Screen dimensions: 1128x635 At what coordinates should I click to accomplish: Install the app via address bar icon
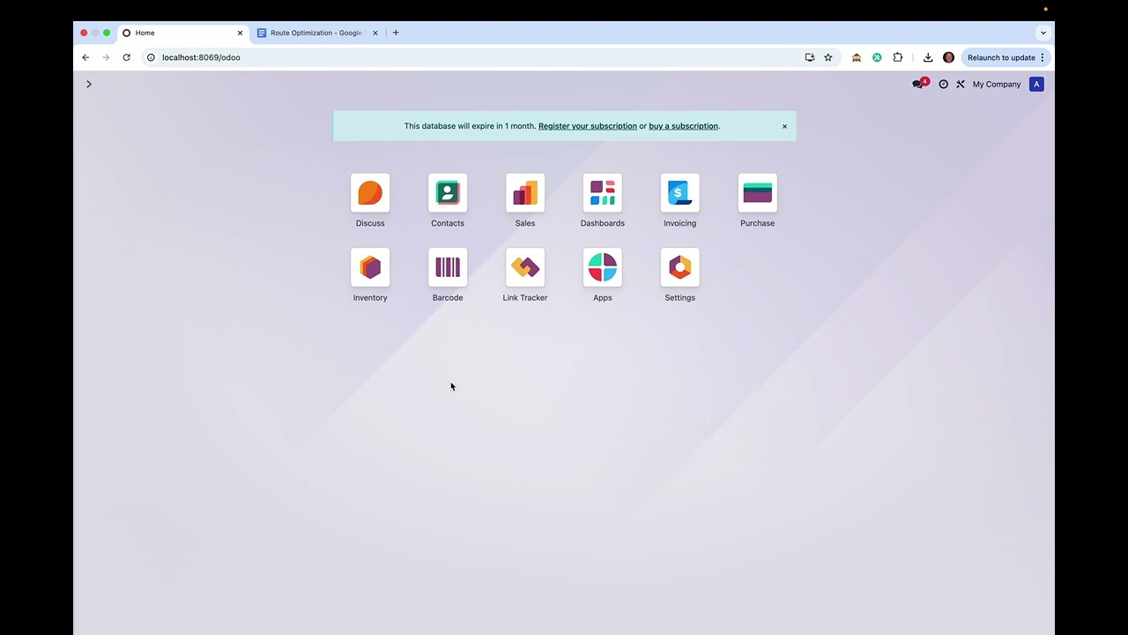(810, 57)
